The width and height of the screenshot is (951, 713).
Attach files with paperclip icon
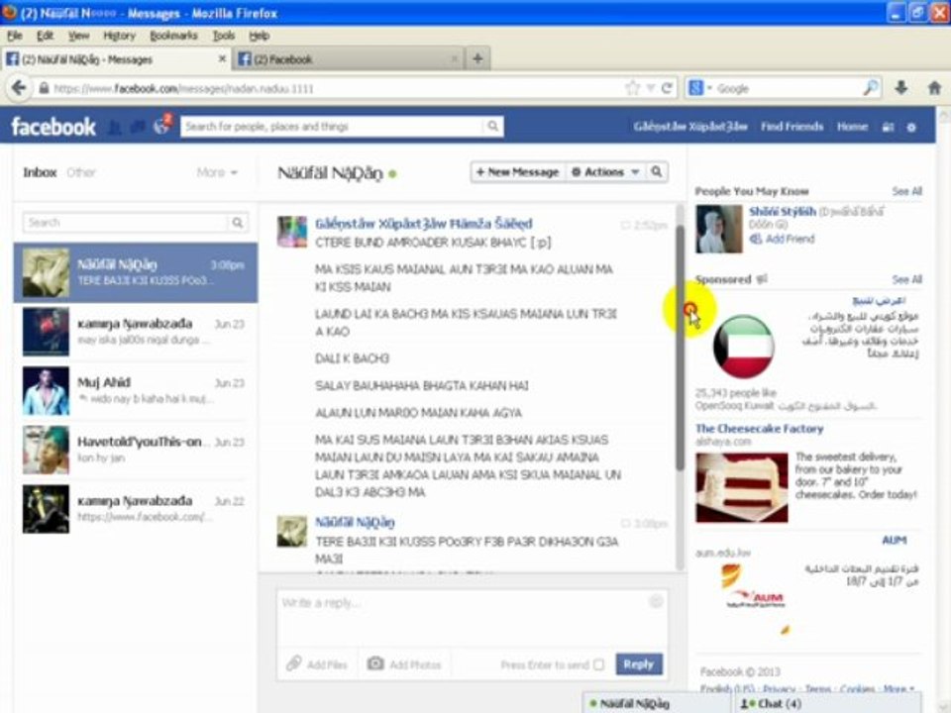coord(294,663)
